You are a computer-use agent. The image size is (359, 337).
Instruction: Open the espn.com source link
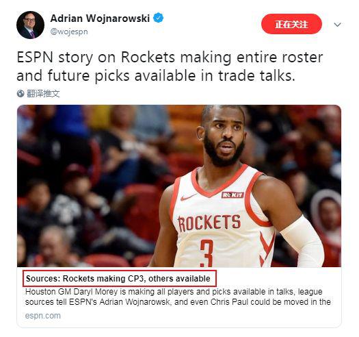(43, 316)
